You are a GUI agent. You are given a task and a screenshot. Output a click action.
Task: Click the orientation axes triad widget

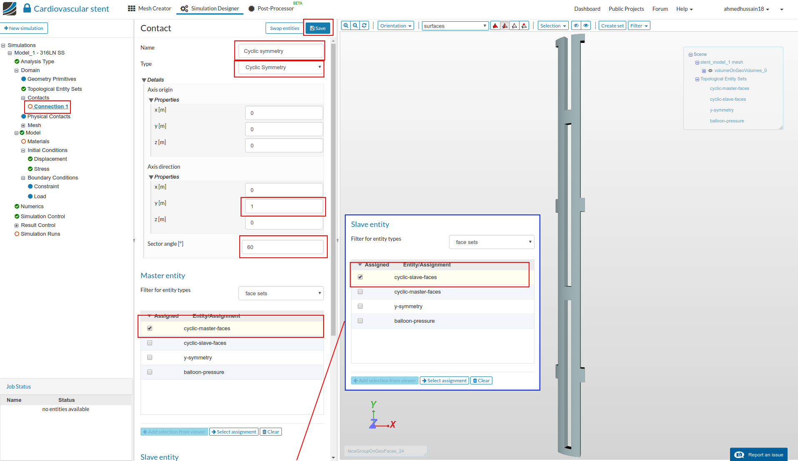[x=382, y=415]
